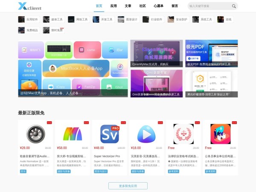This screenshot has width=256, height=192.
Task: Open the Omi录屏专家 banner
Action: point(156,83)
